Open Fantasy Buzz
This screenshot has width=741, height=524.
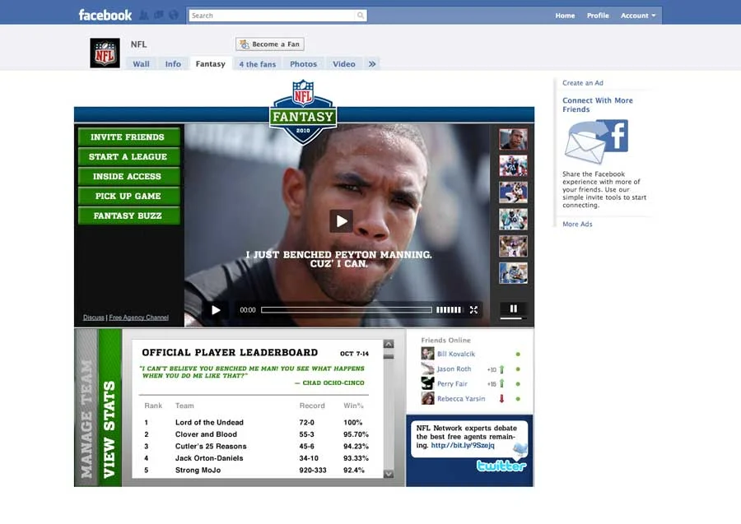click(x=128, y=216)
